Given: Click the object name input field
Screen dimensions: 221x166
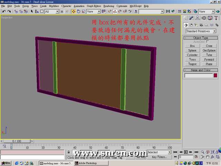Looking at the screenshot, I should [199, 75].
